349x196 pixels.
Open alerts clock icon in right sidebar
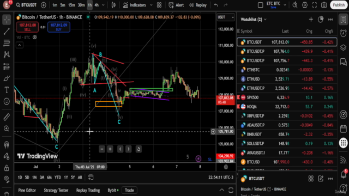343,33
